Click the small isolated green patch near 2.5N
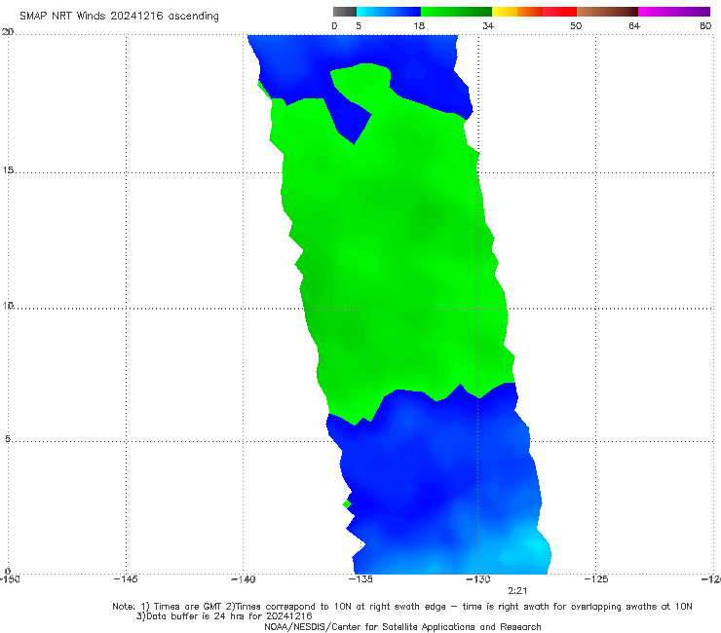 coord(347,504)
